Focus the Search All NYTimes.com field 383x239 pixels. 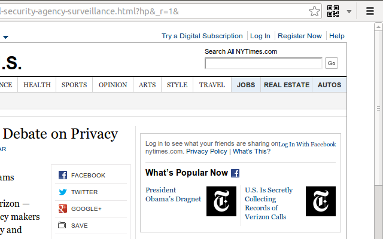click(263, 63)
